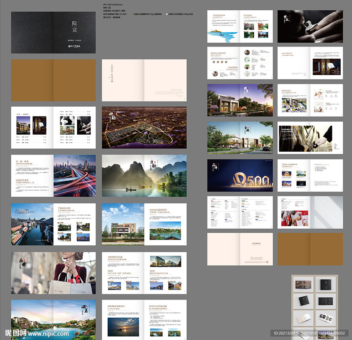Select the spread with the sunset lake photo

(144, 320)
